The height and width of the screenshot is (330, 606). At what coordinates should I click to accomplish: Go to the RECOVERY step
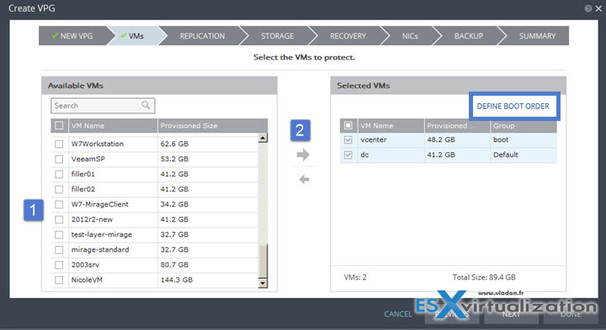pyautogui.click(x=348, y=36)
